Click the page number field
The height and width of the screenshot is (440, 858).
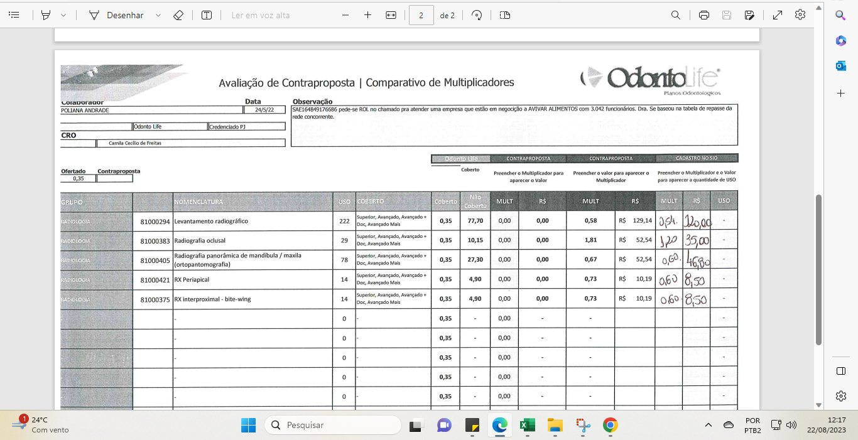pyautogui.click(x=421, y=15)
